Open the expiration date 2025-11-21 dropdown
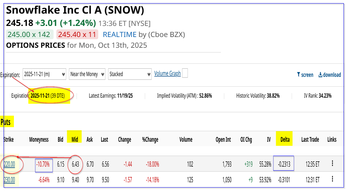This screenshot has width=347, height=191. point(44,74)
